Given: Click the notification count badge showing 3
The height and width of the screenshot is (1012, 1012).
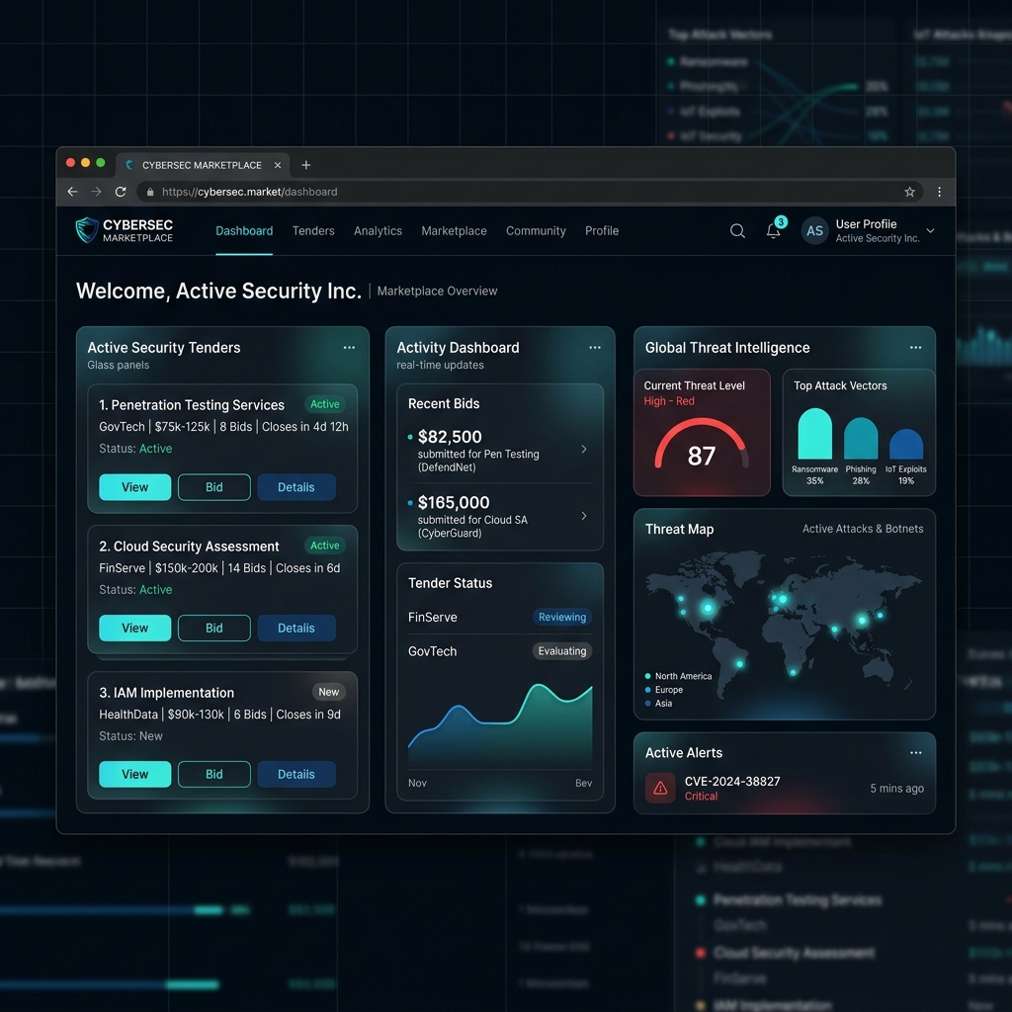Looking at the screenshot, I should (781, 222).
